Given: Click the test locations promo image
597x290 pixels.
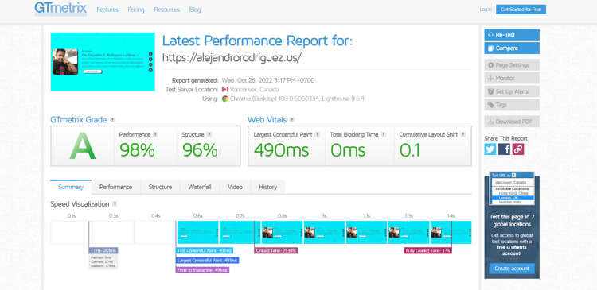Looking at the screenshot, I should pyautogui.click(x=512, y=188).
